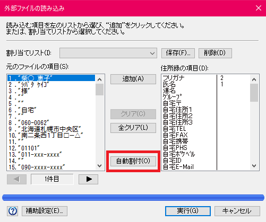266x222 pixels.
Task: Click address book list scroll-up arrow
Action: click(254, 79)
